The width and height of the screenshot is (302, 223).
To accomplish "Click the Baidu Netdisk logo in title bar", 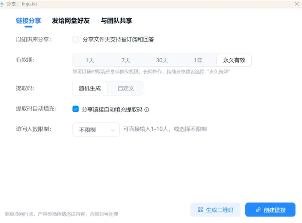I will [2, 4].
